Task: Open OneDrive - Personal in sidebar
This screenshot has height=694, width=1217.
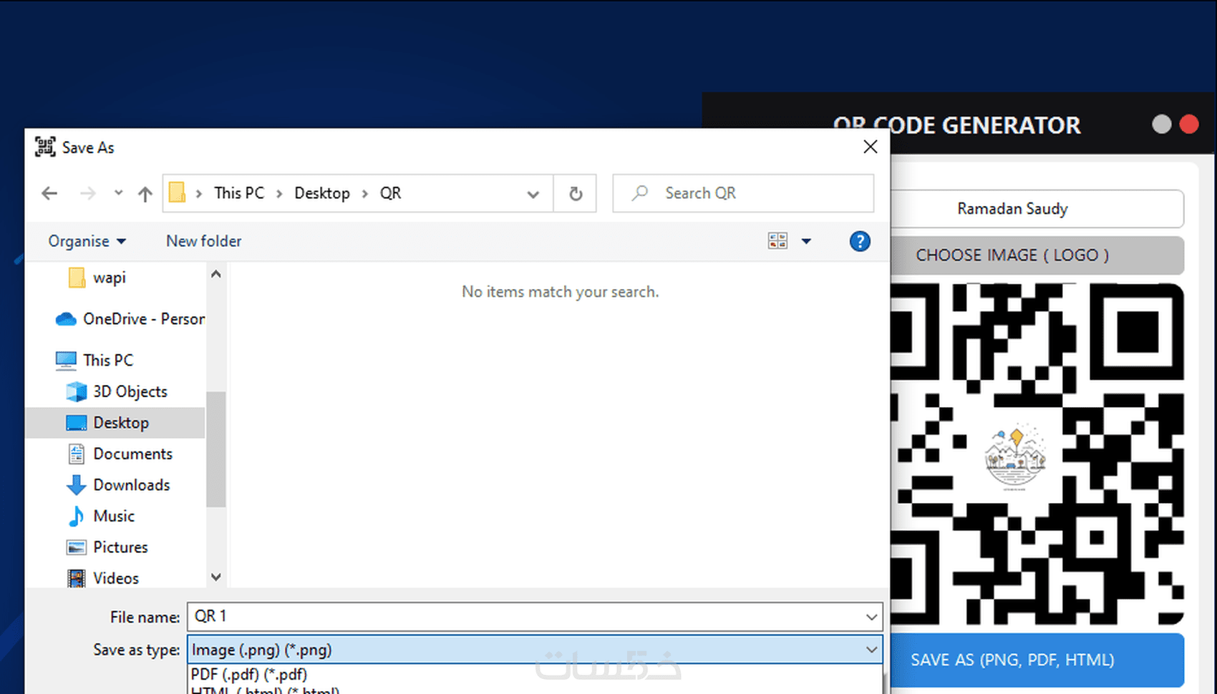Action: [130, 319]
